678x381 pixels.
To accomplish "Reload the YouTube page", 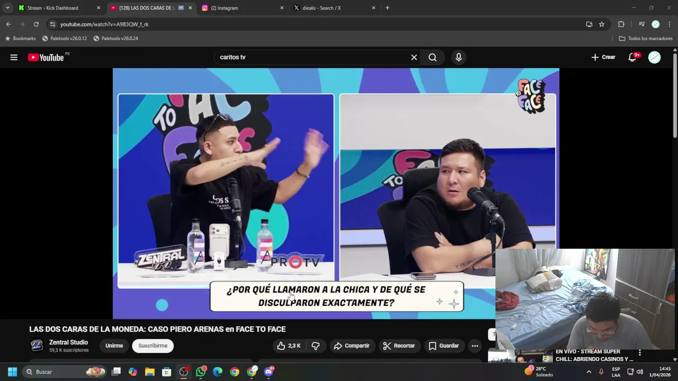I will (x=36, y=24).
